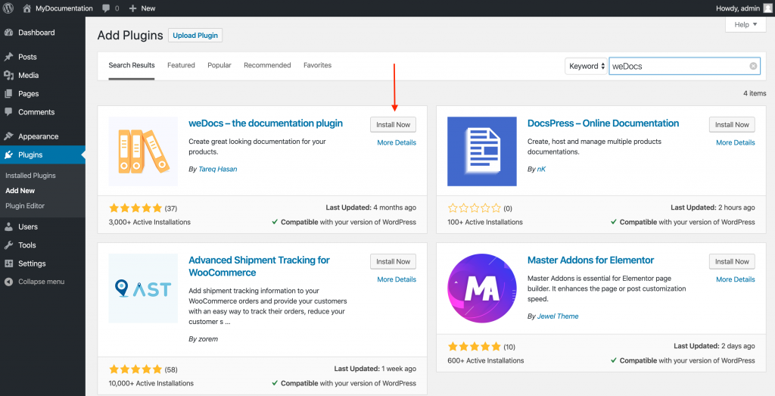Viewport: 775px width, 396px height.
Task: Install Master Addons for Elementor now
Action: tap(732, 261)
